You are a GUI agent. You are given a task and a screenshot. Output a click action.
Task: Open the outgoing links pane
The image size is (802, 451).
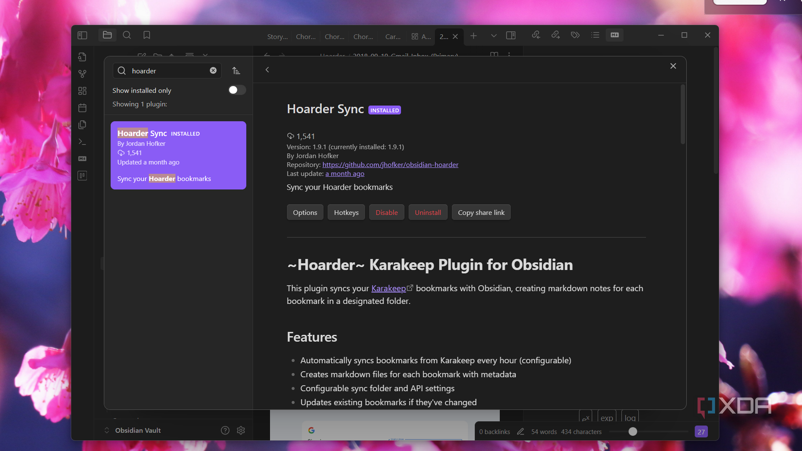pos(556,35)
